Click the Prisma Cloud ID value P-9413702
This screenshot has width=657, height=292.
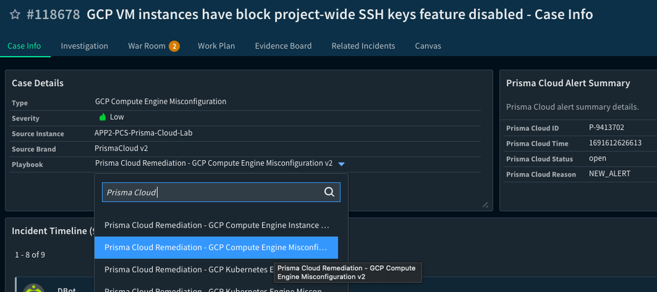606,127
